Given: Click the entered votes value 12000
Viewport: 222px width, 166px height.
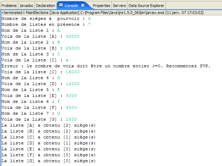Looking at the screenshot, I should (x=73, y=84).
